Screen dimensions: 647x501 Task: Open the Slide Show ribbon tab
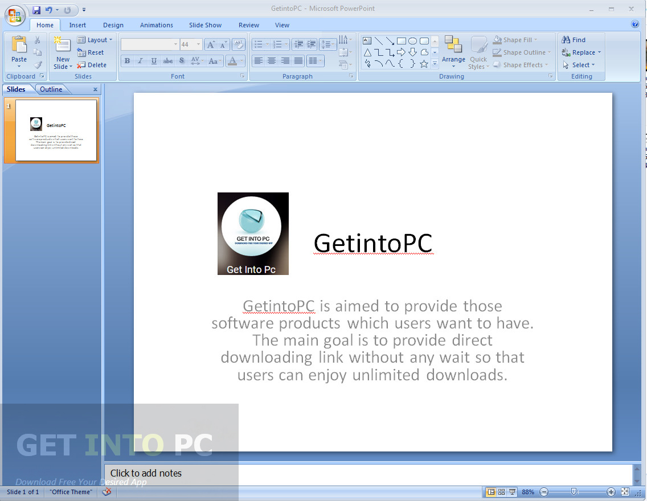[205, 25]
